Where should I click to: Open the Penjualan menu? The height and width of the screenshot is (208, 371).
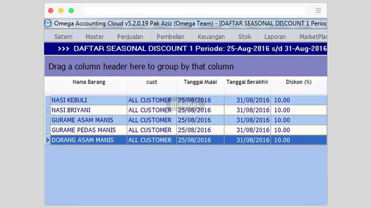130,37
